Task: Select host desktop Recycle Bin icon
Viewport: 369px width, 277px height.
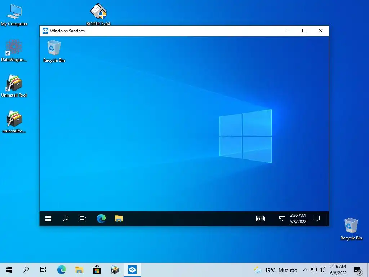Action: (x=351, y=229)
